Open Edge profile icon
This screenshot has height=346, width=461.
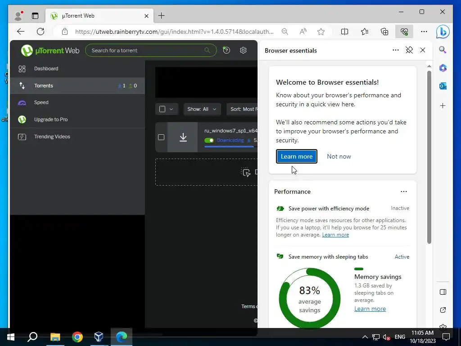click(18, 16)
